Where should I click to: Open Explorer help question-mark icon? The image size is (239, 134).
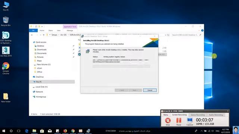tap(202, 31)
